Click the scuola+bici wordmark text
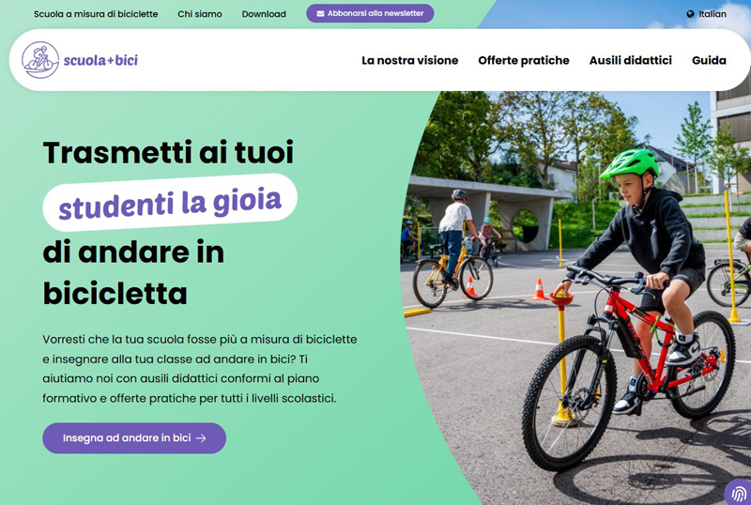751x505 pixels. (x=100, y=60)
